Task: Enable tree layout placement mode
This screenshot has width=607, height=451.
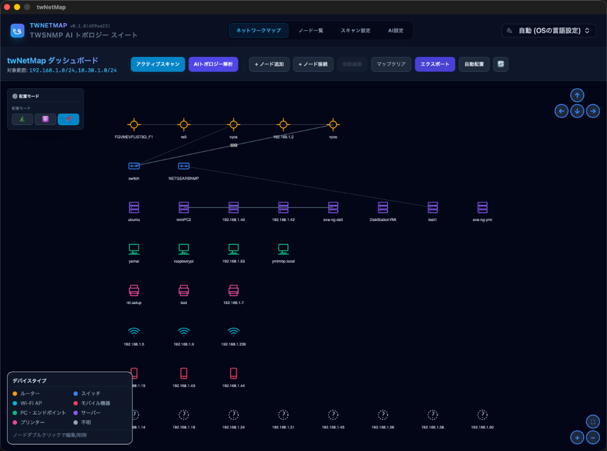Action: [22, 119]
